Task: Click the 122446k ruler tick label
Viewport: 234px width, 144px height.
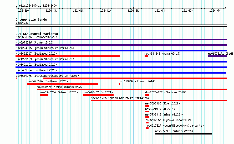Action: [x=215, y=11]
